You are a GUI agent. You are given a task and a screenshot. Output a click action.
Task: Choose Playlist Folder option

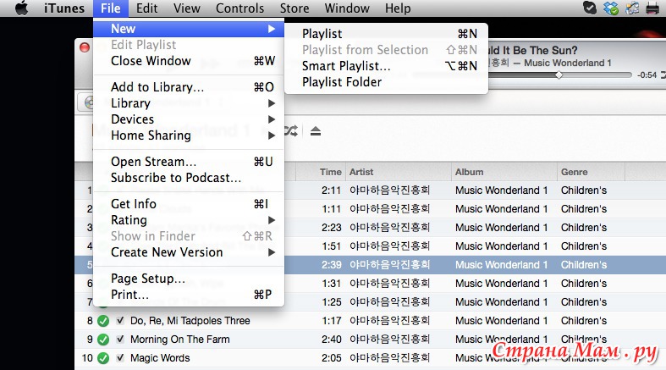pyautogui.click(x=386, y=82)
